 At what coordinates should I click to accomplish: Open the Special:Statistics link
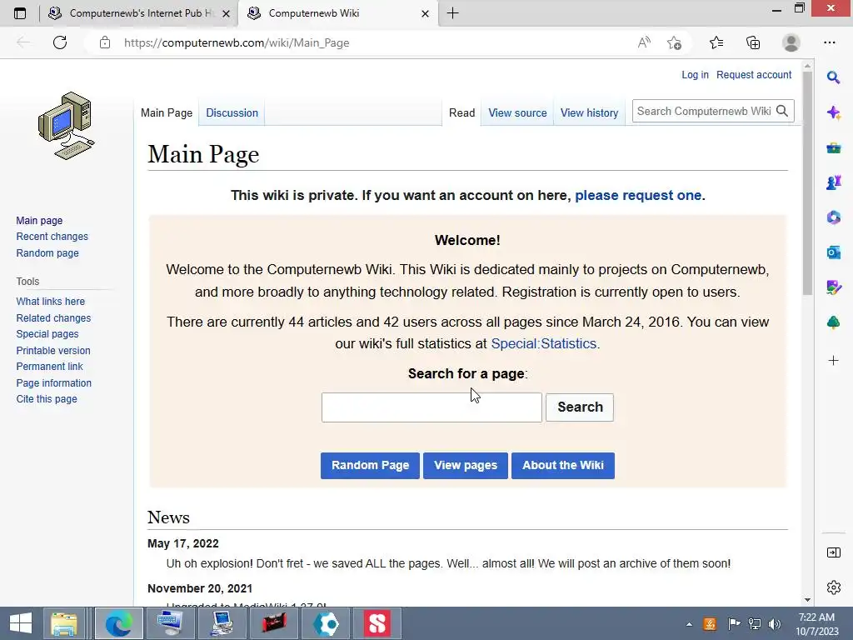click(543, 343)
